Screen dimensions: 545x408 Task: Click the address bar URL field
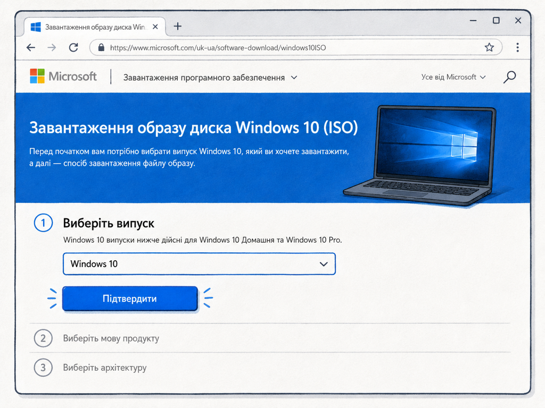pos(295,47)
